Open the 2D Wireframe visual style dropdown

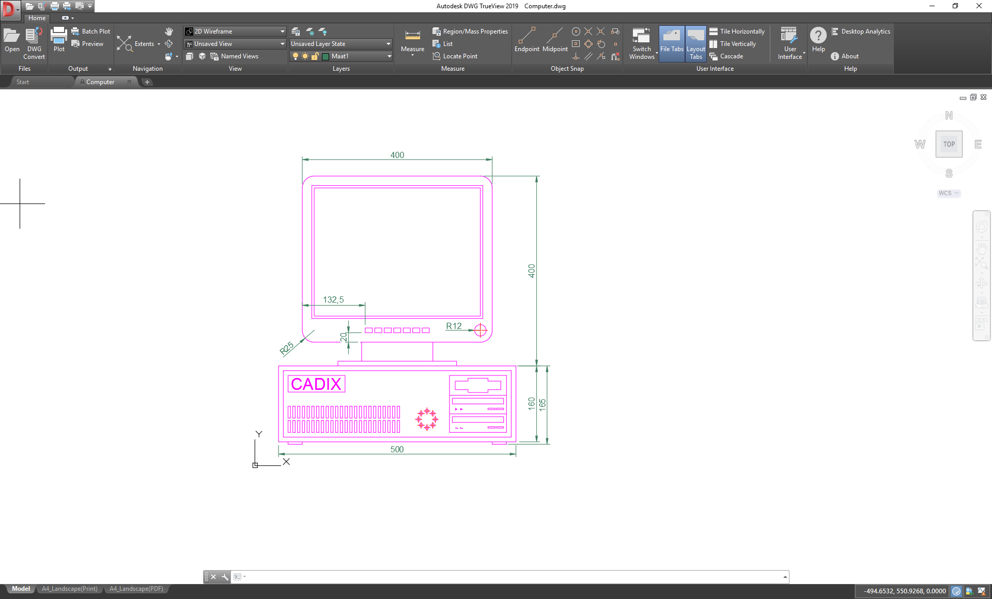click(281, 31)
